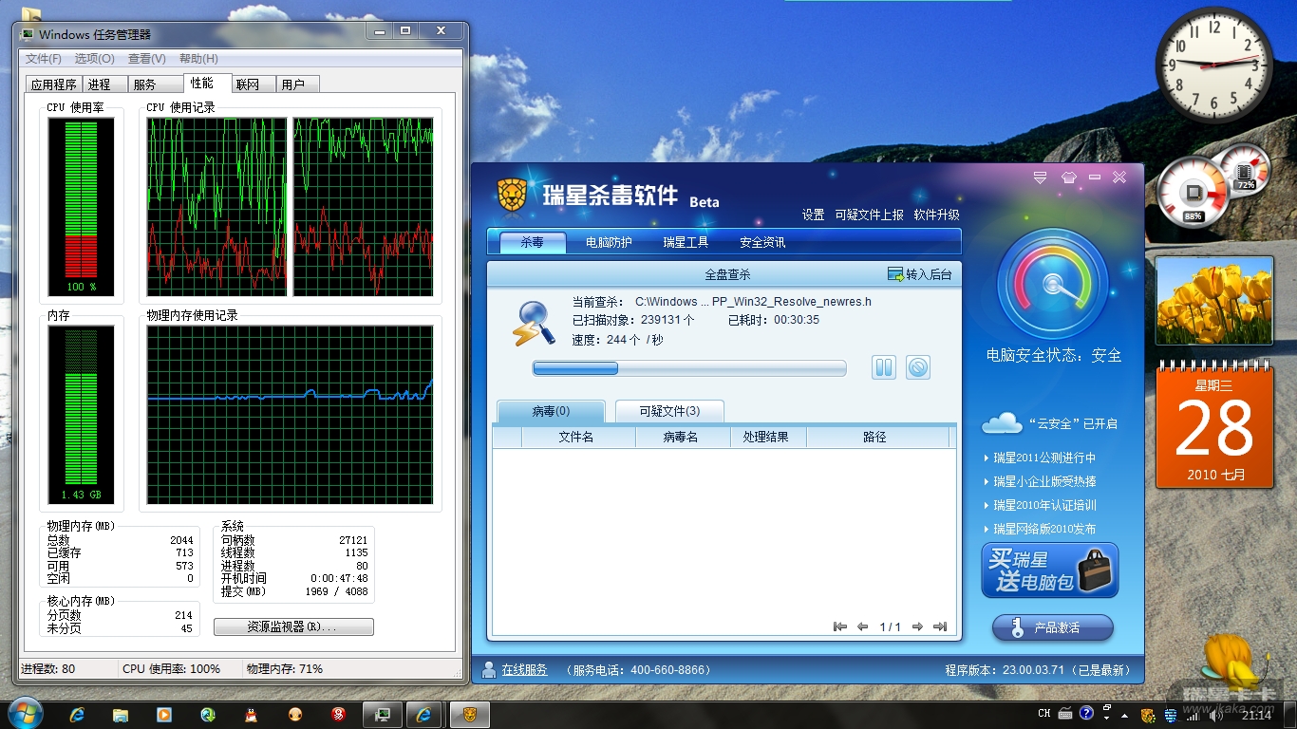Open Task Manager 选项(O) menu
The image size is (1297, 729).
[95, 59]
